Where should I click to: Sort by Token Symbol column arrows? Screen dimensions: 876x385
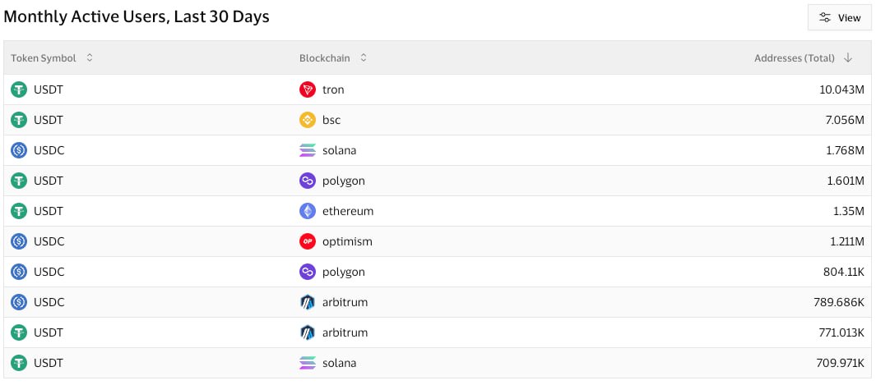[90, 58]
